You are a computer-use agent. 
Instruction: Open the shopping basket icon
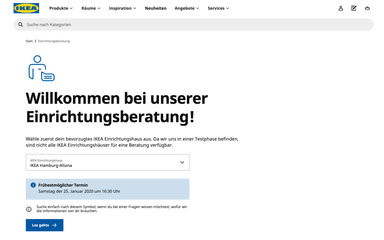tap(367, 8)
